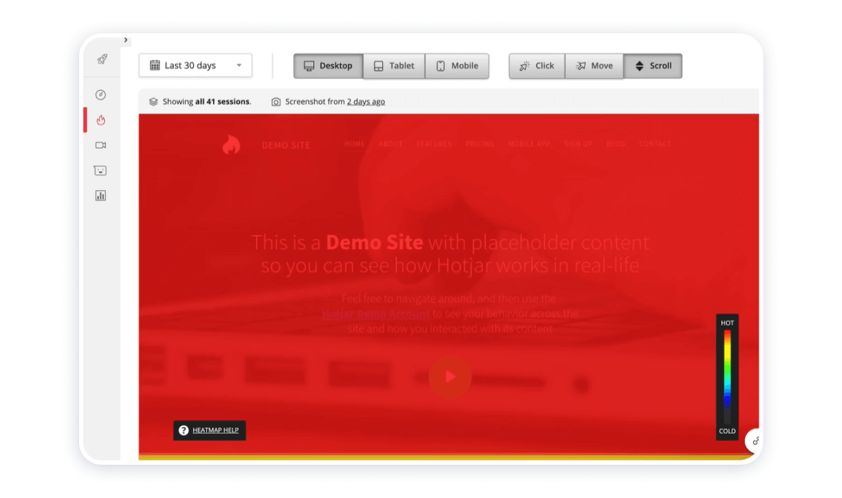Go to HOME in demo site nav
This screenshot has height=498, width=842.
(355, 144)
